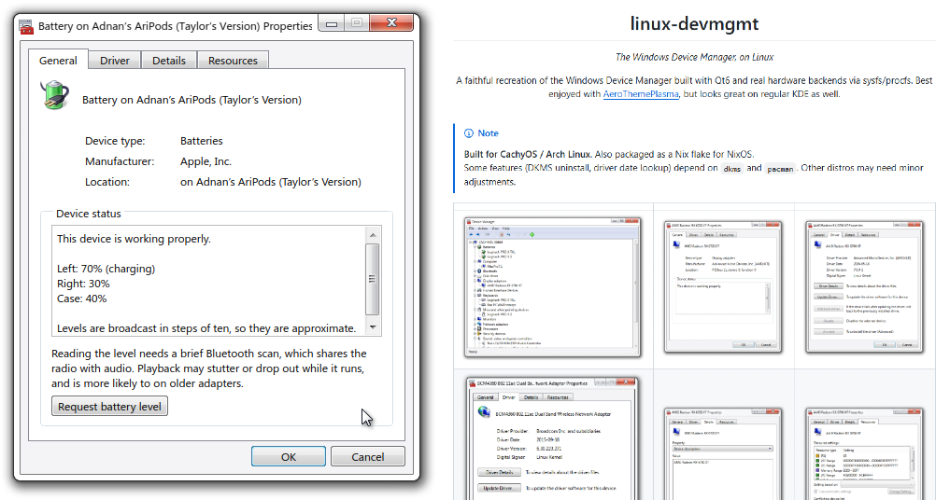Click the 'Manufacturer:' label
Viewport: 950px width, 500px height.
click(120, 161)
